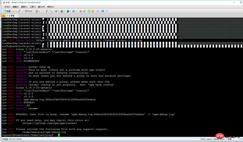This screenshot has width=243, height=142.
Task: Click the Font icon
Action: (74, 11)
